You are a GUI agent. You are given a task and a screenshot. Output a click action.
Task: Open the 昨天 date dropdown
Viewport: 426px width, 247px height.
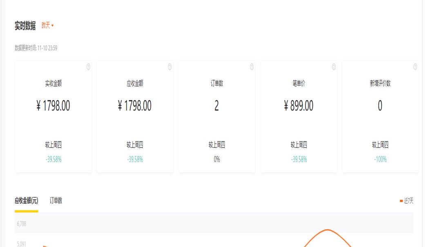[47, 26]
